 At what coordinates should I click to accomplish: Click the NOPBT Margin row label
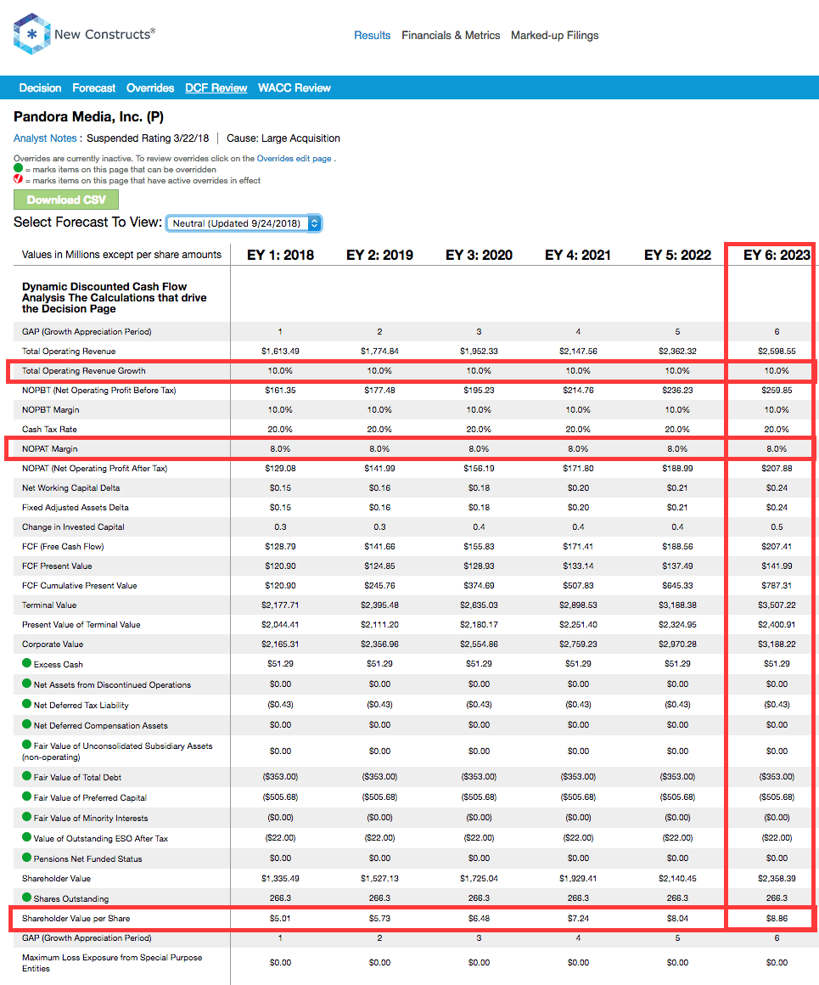tap(50, 409)
